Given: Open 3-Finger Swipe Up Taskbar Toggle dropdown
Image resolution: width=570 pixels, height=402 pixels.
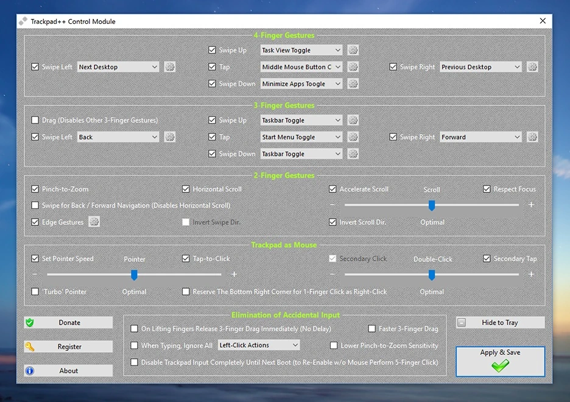Looking at the screenshot, I should click(301, 121).
